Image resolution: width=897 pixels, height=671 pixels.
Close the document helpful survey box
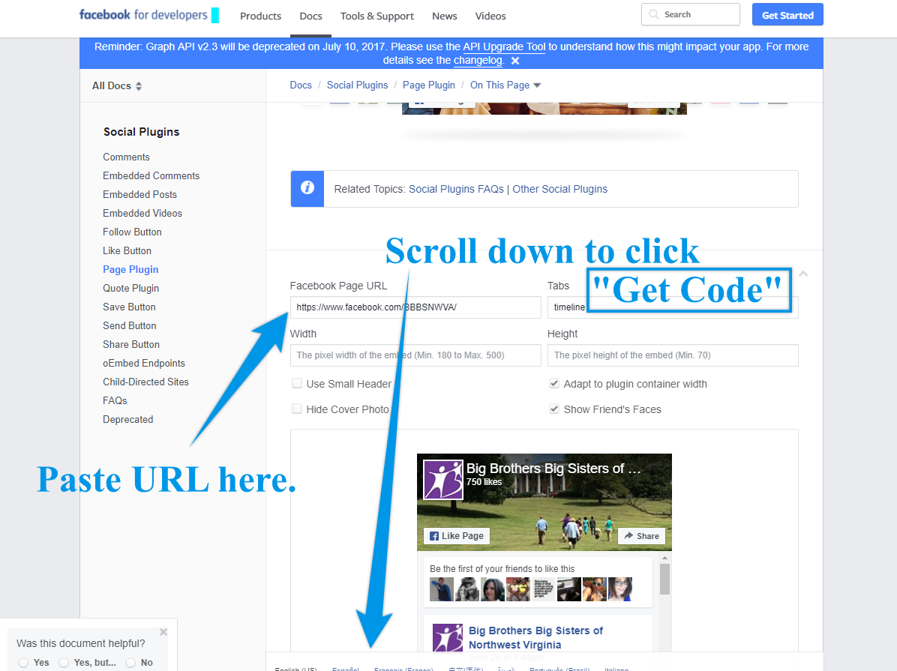point(163,632)
